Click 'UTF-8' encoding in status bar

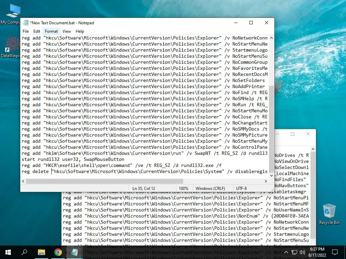point(241,189)
